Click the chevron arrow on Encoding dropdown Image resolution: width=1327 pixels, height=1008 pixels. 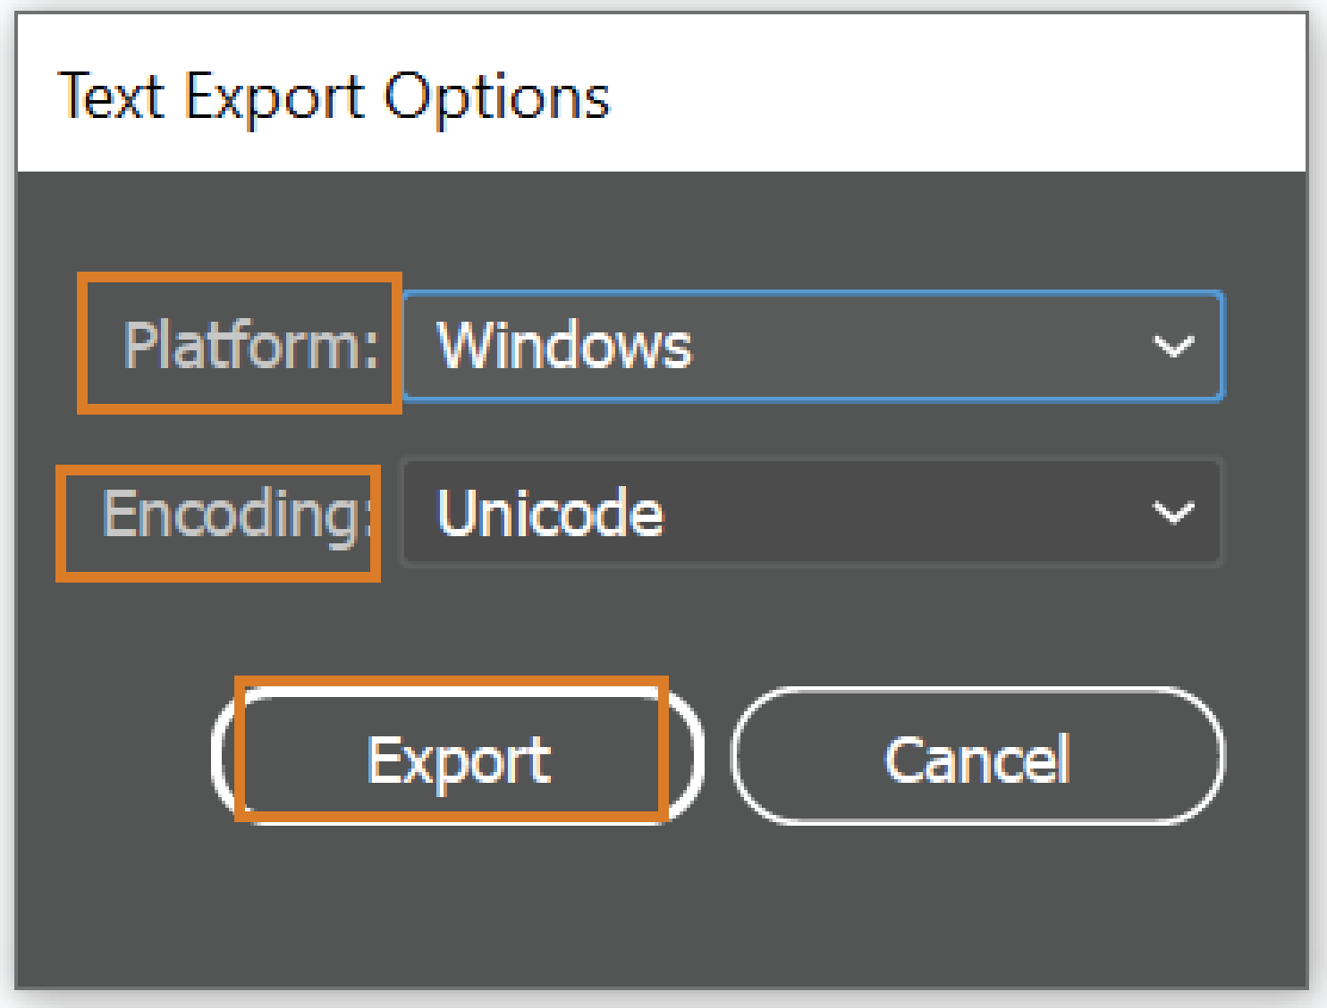point(1172,513)
